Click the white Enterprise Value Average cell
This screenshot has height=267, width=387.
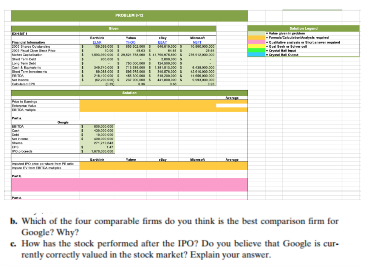[x=232, y=106]
